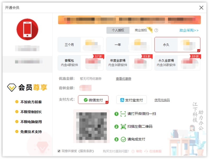Select 支付宝支付 payment method

click(131, 100)
